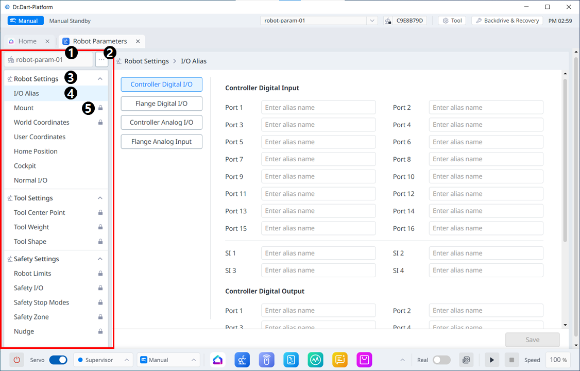Open the remote/jog module dock icon
Viewport: 580px width, 371px height.
266,360
